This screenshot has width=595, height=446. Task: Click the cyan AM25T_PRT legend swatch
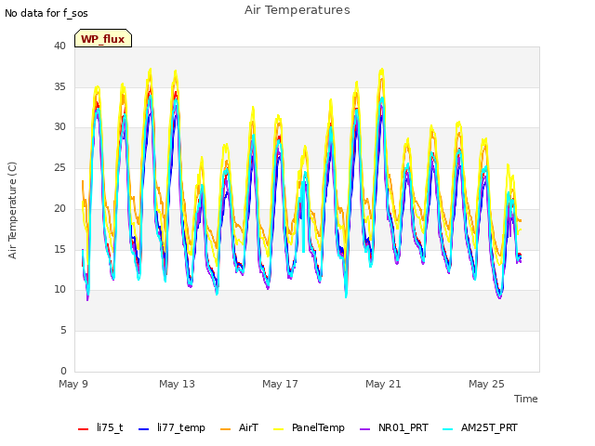[448, 429]
